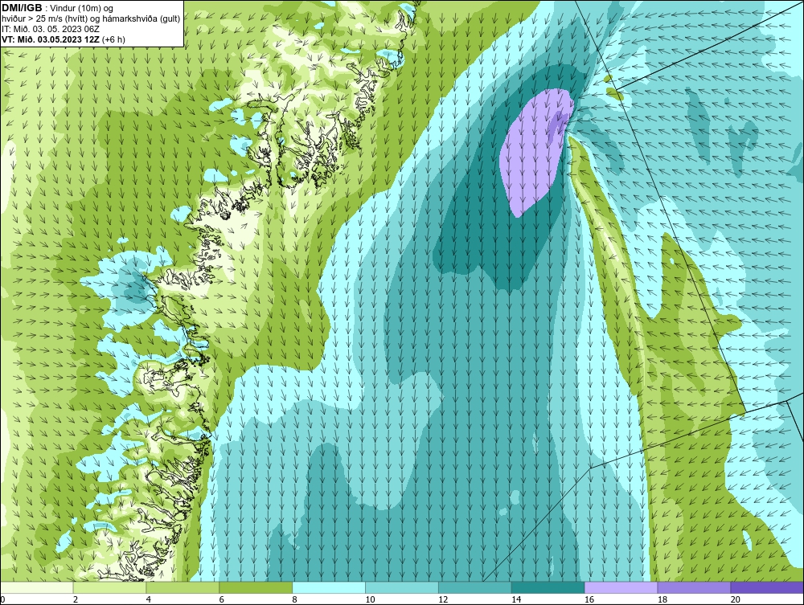Image resolution: width=804 pixels, height=605 pixels.
Task: Click the 6–8 m/s green legend swatch
Action: (x=256, y=587)
